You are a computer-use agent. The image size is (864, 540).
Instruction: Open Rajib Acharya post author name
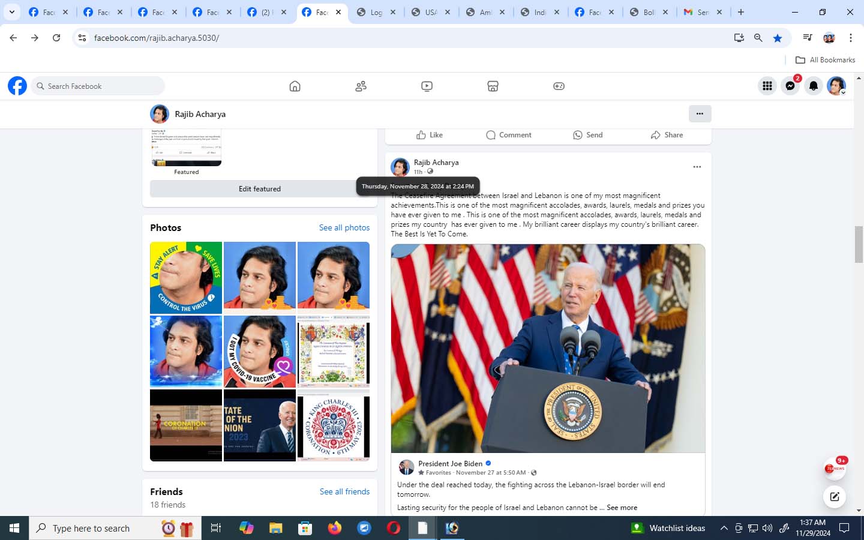coord(436,162)
